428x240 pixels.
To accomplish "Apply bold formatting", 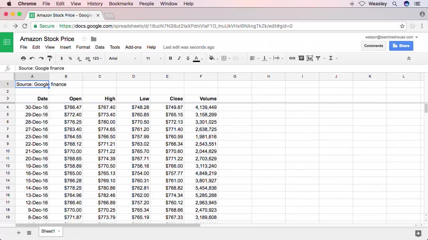I will (170, 58).
